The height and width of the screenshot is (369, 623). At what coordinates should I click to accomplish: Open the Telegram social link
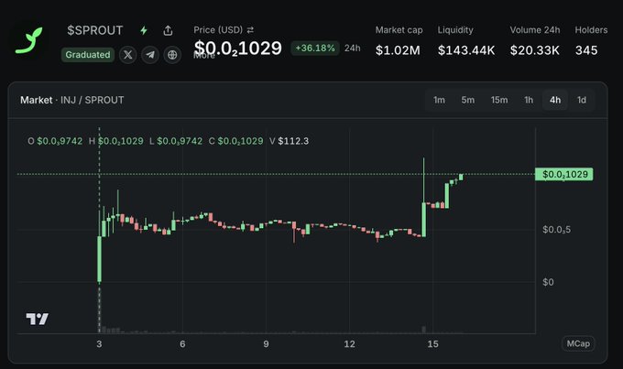click(150, 55)
